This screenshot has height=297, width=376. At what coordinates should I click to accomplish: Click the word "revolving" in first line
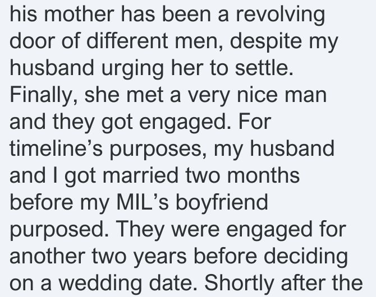coord(281,15)
